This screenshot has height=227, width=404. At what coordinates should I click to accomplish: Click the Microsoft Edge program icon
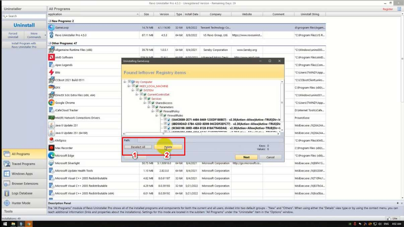[x=51, y=156]
